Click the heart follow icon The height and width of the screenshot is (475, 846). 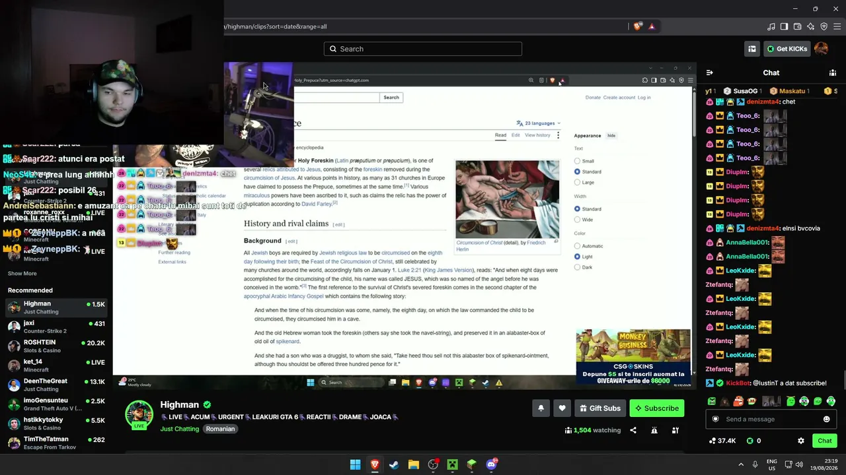[x=562, y=408]
